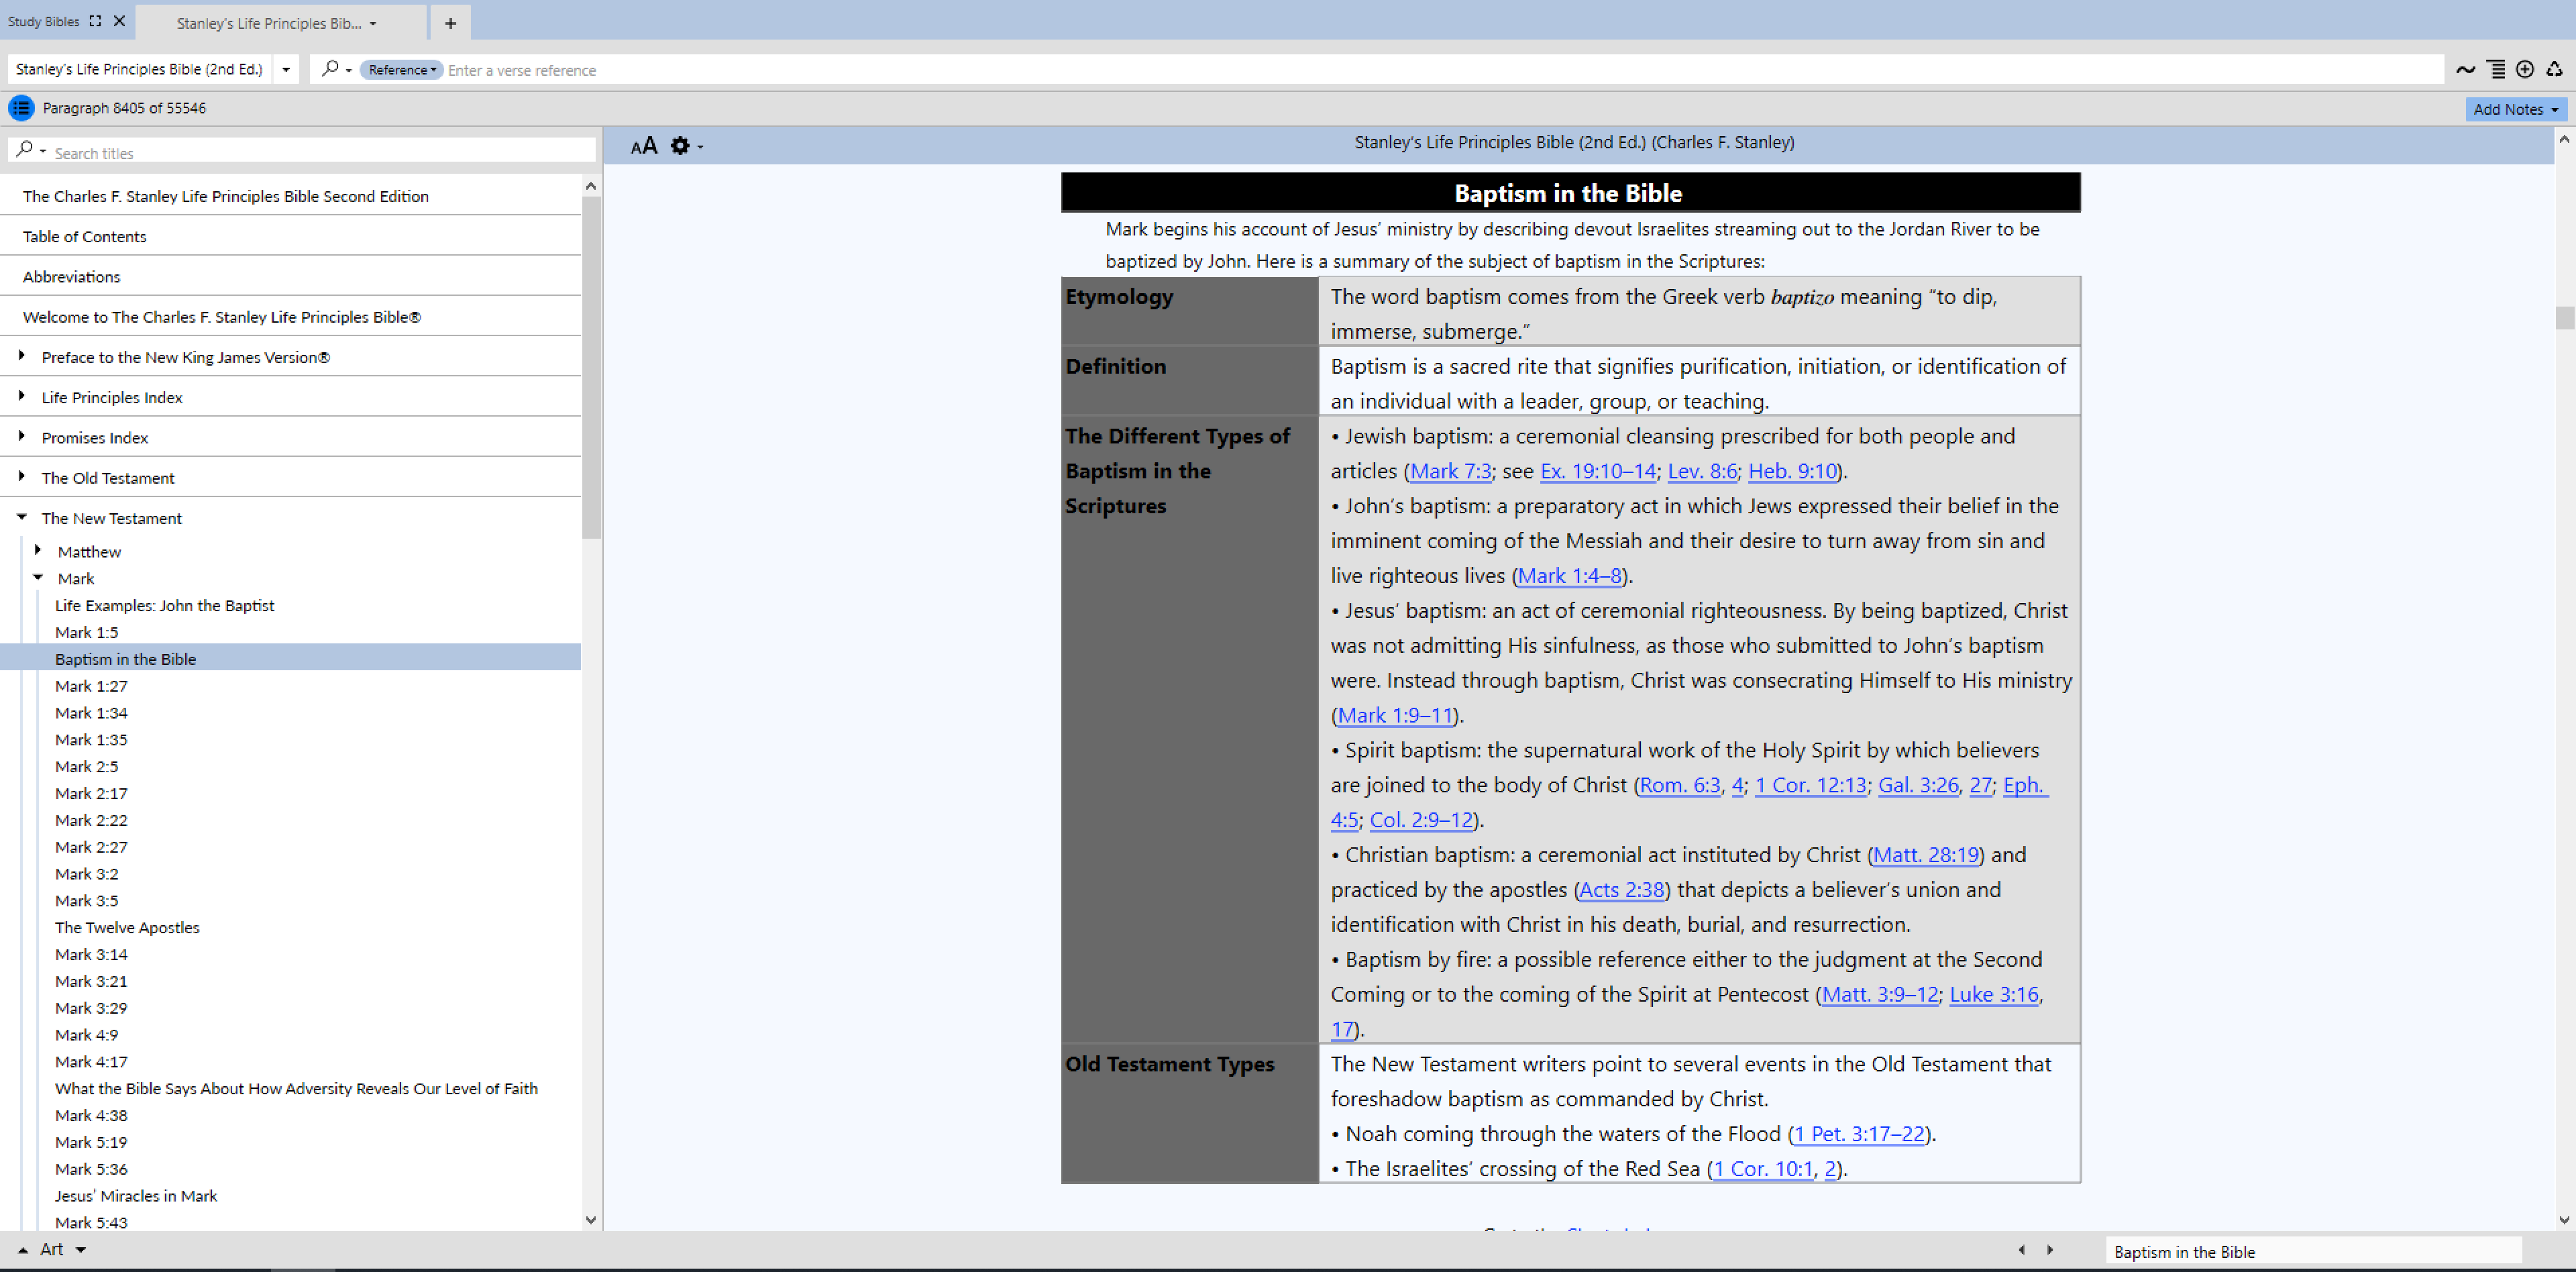Click the blue table of contents icon
This screenshot has width=2576, height=1272.
pyautogui.click(x=21, y=108)
